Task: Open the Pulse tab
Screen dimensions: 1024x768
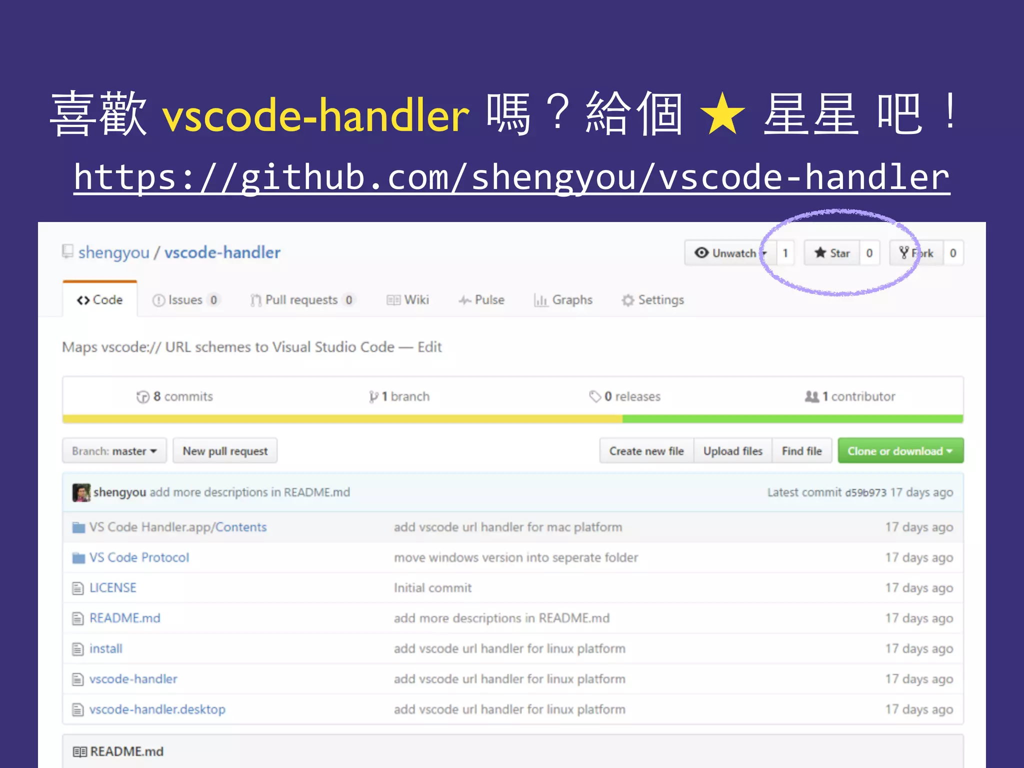Action: (481, 299)
